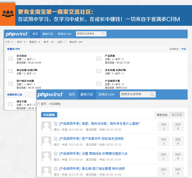Switch to the 最后回复 sort tab
Viewport: 192px width, 178px height.
pyautogui.click(x=177, y=115)
